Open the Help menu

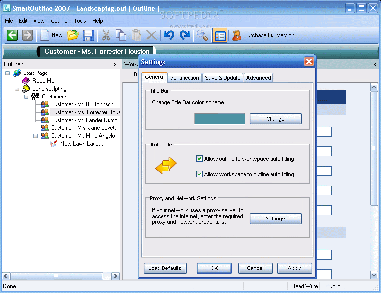click(x=97, y=21)
